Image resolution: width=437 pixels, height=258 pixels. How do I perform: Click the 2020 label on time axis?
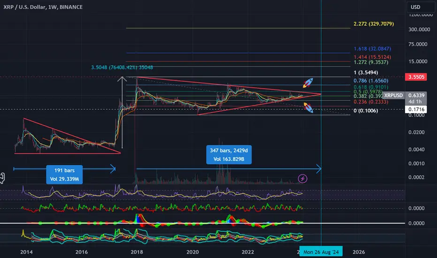[x=193, y=252]
